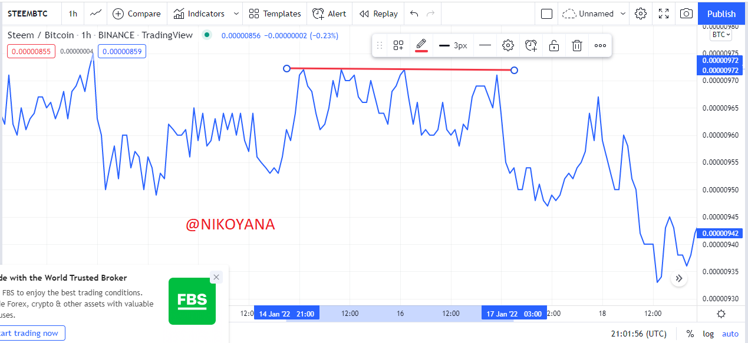748x343 pixels.
Task: Open the Templates menu
Action: tap(275, 14)
